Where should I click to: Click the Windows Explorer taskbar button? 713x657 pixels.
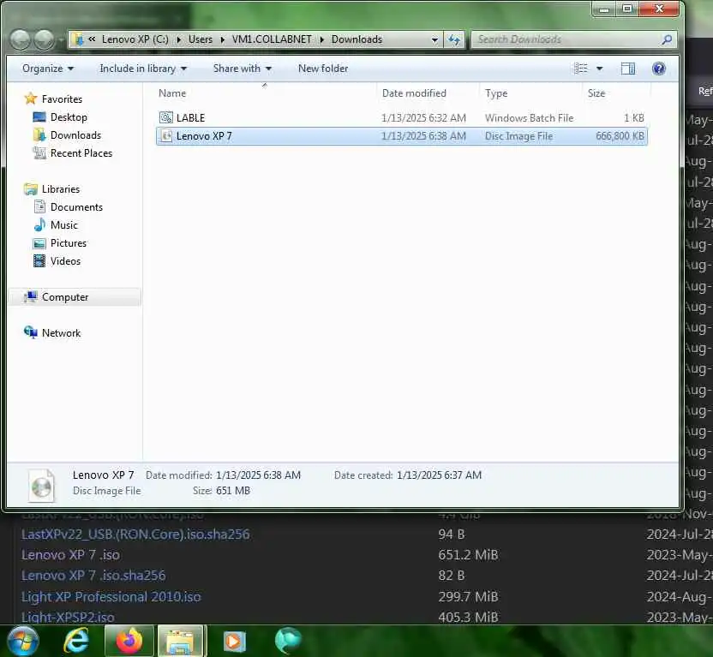181,641
